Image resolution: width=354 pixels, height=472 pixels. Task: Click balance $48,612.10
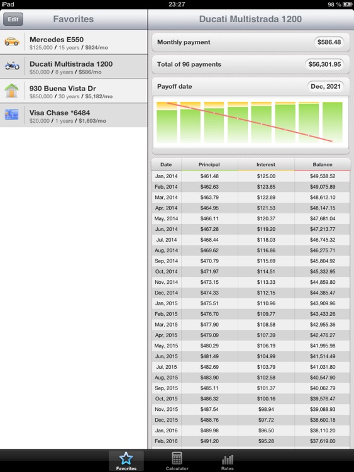pos(323,198)
